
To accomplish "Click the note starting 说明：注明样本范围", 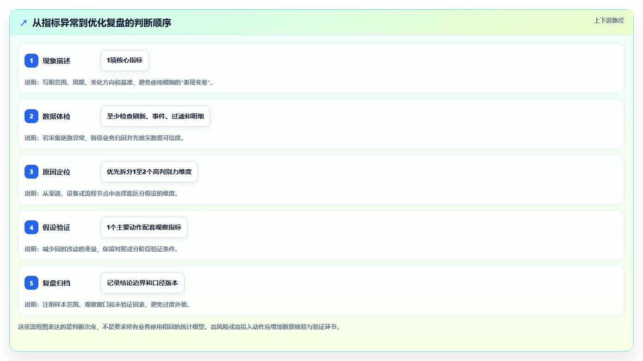I will point(108,305).
